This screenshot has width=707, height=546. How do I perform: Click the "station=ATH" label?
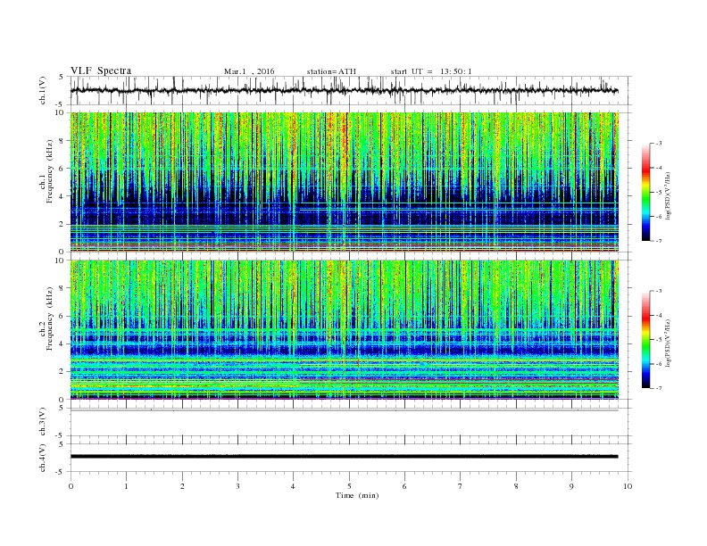(331, 71)
